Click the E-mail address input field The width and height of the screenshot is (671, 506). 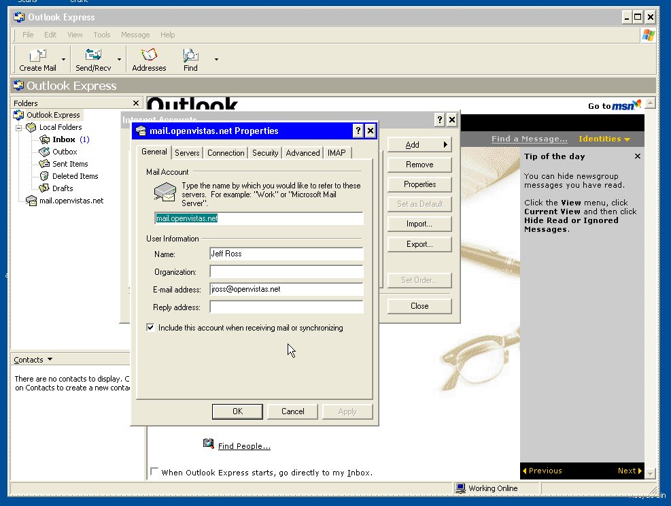286,290
